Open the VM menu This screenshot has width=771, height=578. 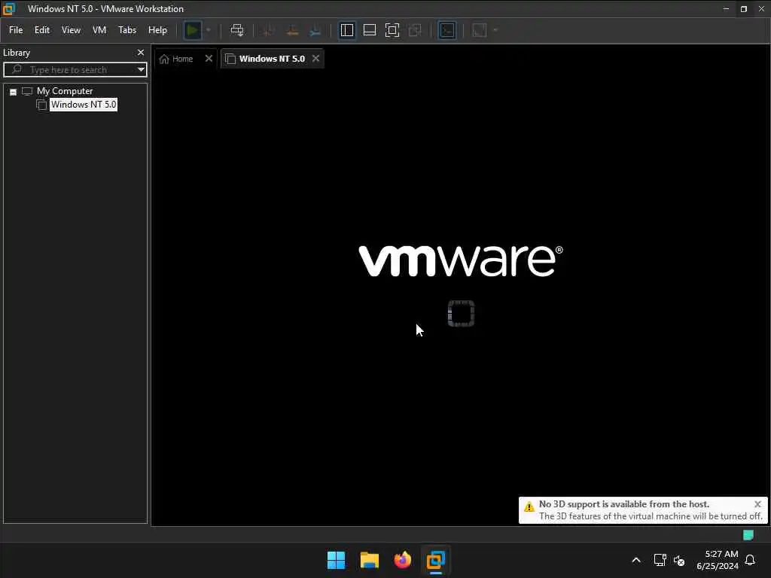pyautogui.click(x=99, y=30)
